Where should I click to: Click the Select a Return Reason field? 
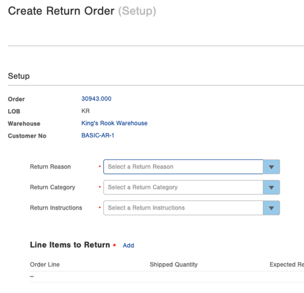coord(183,167)
